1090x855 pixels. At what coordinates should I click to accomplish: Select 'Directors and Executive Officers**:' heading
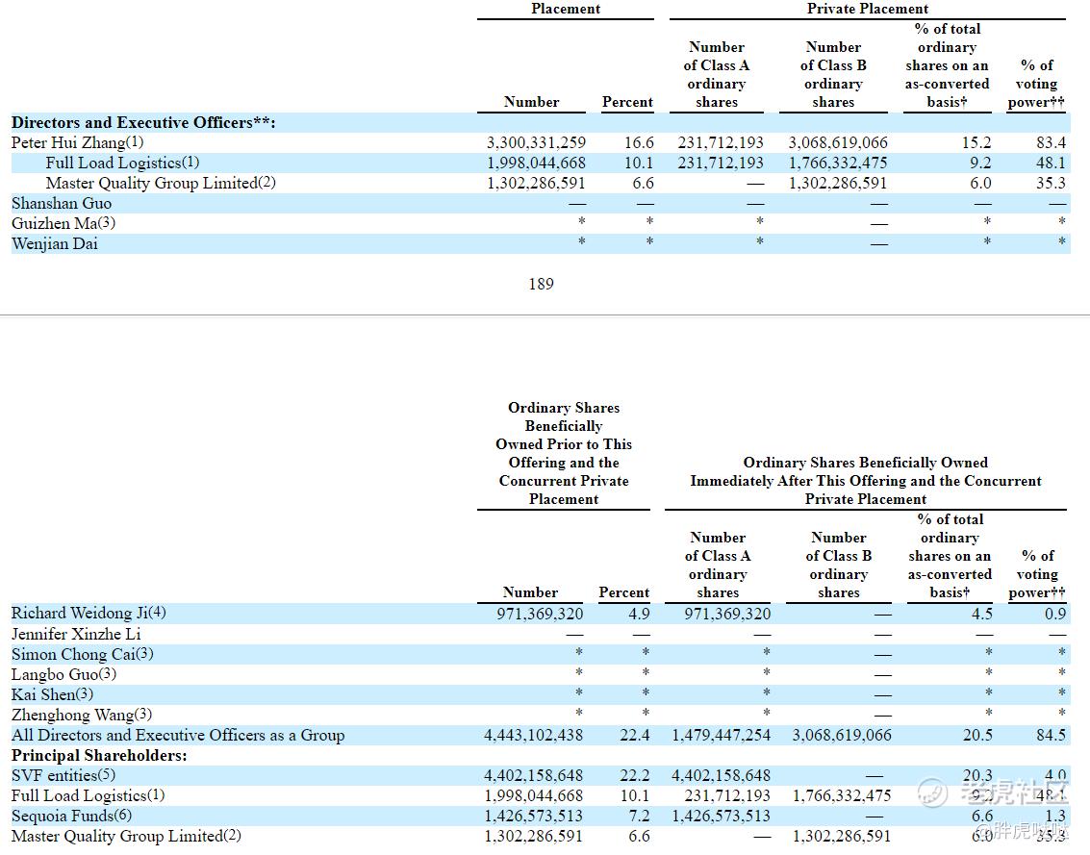(143, 123)
